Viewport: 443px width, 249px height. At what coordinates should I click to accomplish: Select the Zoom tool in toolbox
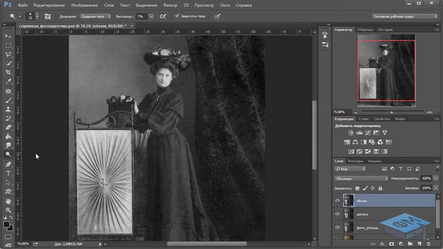click(8, 210)
